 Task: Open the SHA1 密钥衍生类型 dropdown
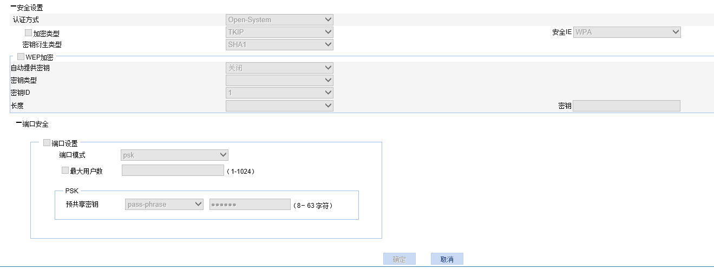(279, 44)
